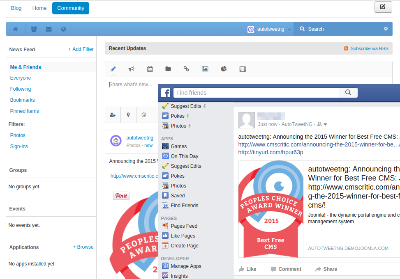
Task: Open Pages Feed in Facebook sidebar
Action: point(184,226)
